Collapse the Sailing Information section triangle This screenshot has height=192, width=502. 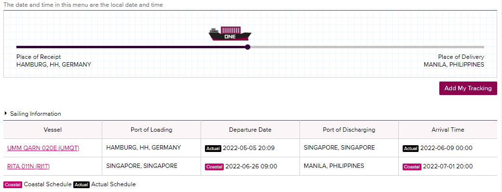6,113
